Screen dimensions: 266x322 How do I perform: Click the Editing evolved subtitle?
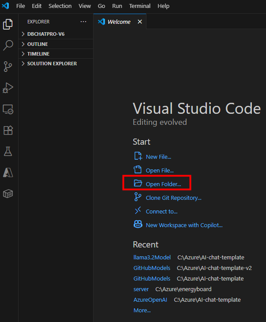[x=160, y=122]
